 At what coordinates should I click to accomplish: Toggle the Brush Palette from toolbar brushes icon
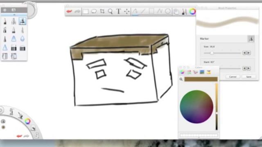click(x=184, y=11)
